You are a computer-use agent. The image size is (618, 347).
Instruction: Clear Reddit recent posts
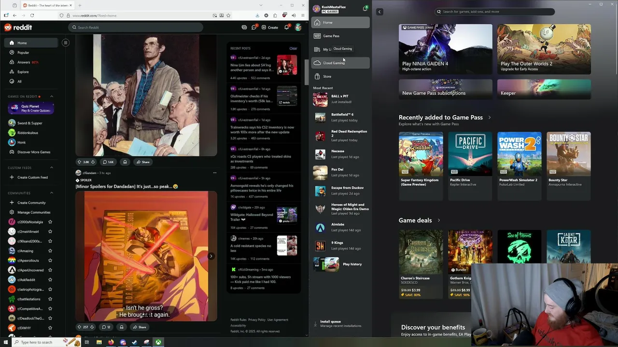tap(293, 48)
